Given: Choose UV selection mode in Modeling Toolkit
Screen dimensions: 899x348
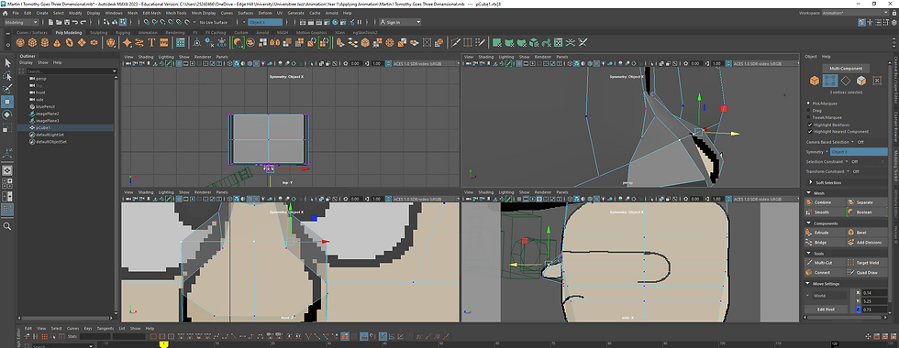Looking at the screenshot, I should (877, 81).
